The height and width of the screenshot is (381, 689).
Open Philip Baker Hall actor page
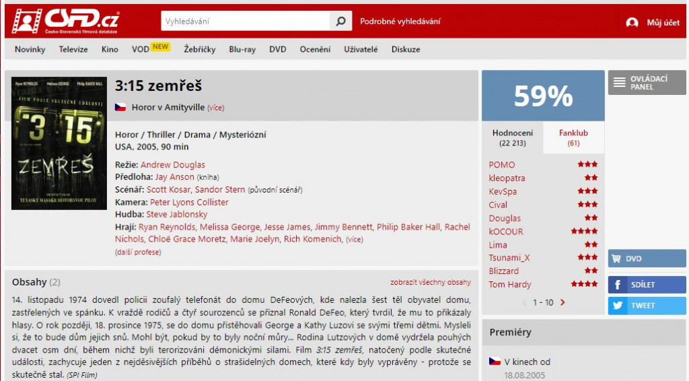[x=408, y=228]
